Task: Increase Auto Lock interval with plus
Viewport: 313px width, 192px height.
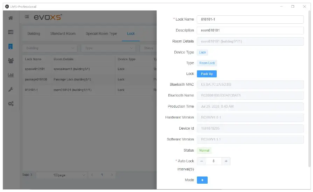Action: pyautogui.click(x=226, y=161)
